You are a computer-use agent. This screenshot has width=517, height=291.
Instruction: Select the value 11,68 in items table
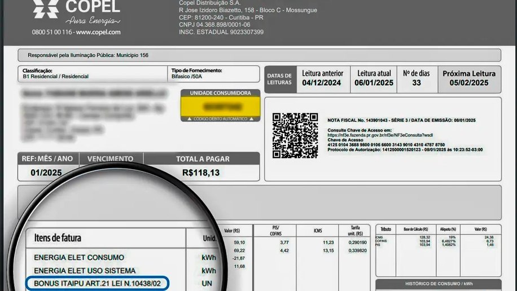[x=239, y=266]
